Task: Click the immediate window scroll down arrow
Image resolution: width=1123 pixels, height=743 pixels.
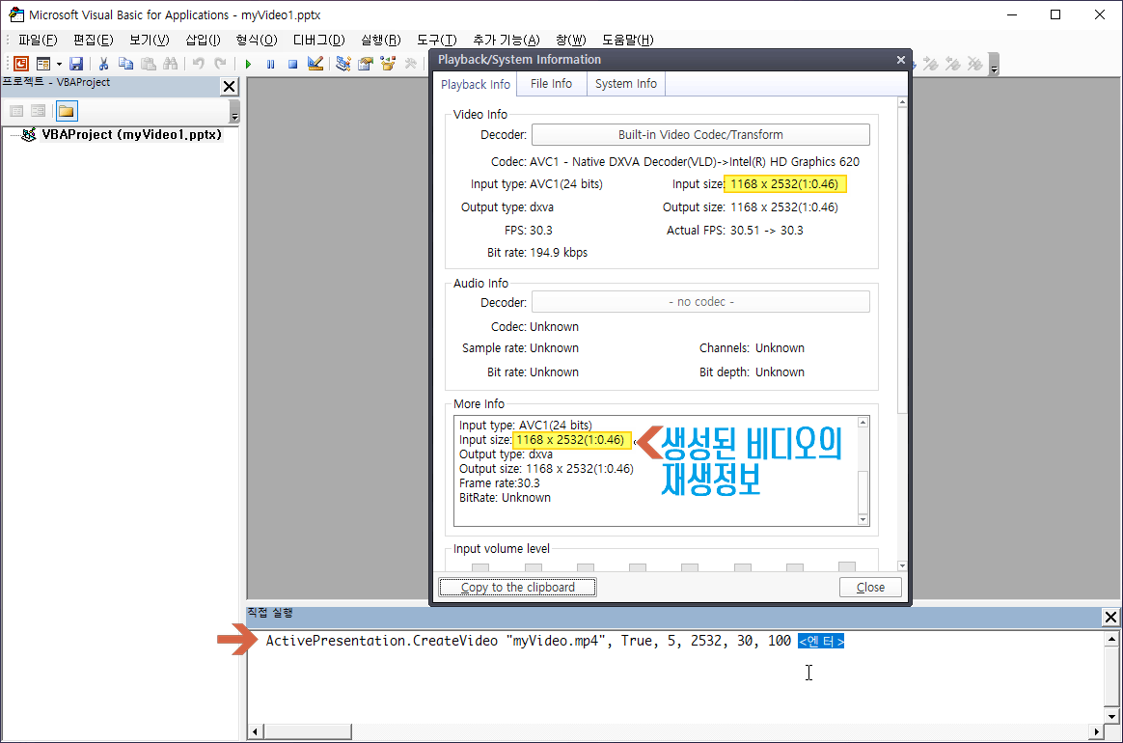Action: pyautogui.click(x=1110, y=716)
